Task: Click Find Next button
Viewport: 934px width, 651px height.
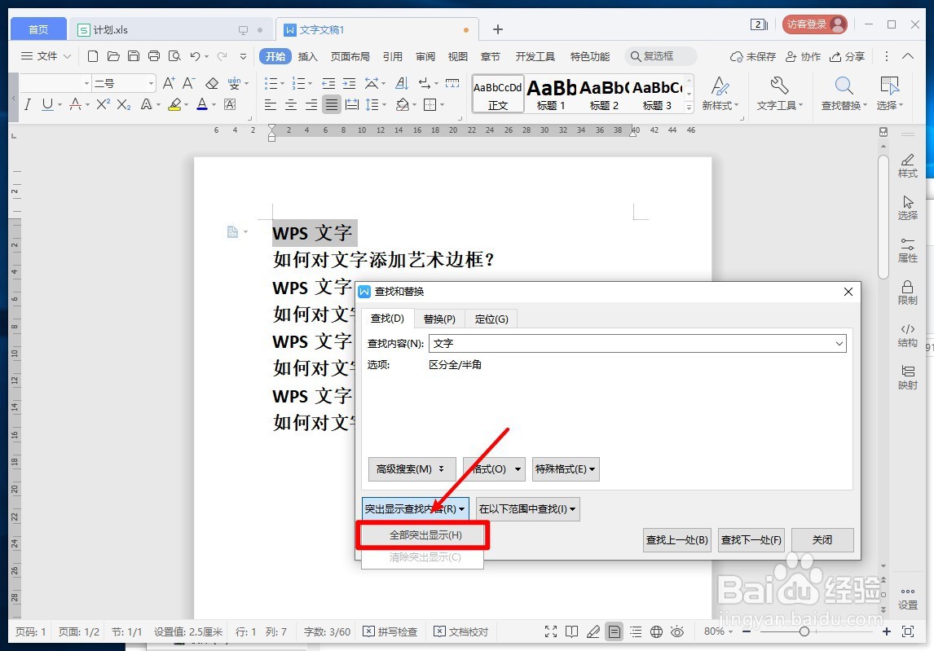Action: 751,540
